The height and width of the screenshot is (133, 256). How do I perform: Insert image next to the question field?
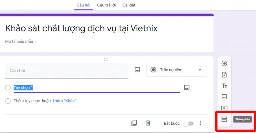click(x=137, y=70)
